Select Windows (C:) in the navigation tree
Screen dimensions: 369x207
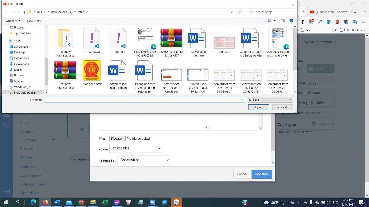tap(22, 87)
